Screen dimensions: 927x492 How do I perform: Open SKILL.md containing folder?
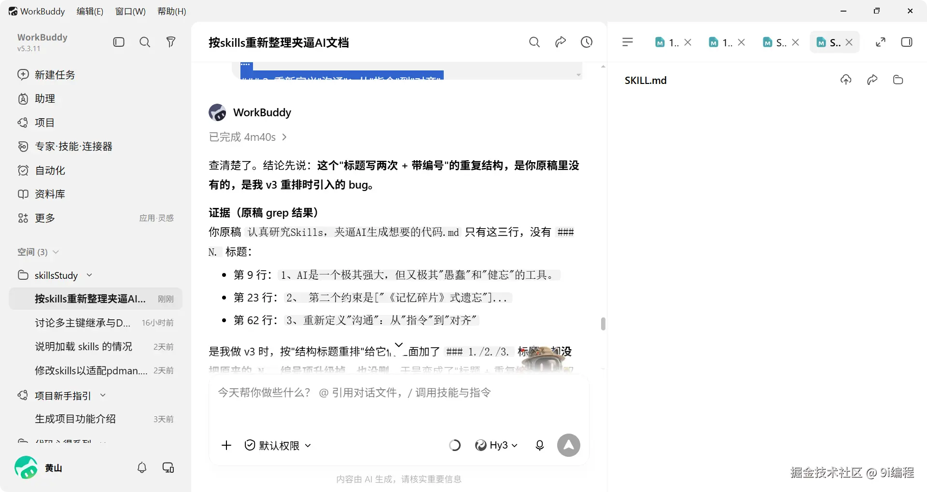coord(898,80)
